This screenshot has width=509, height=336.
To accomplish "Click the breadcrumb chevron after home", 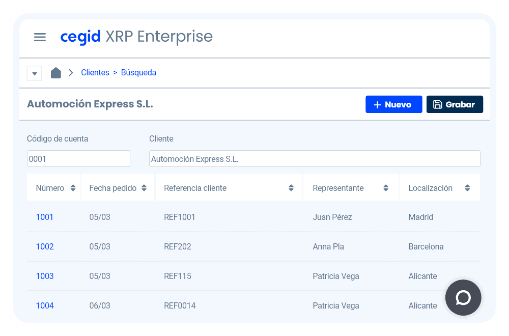I will pyautogui.click(x=71, y=73).
